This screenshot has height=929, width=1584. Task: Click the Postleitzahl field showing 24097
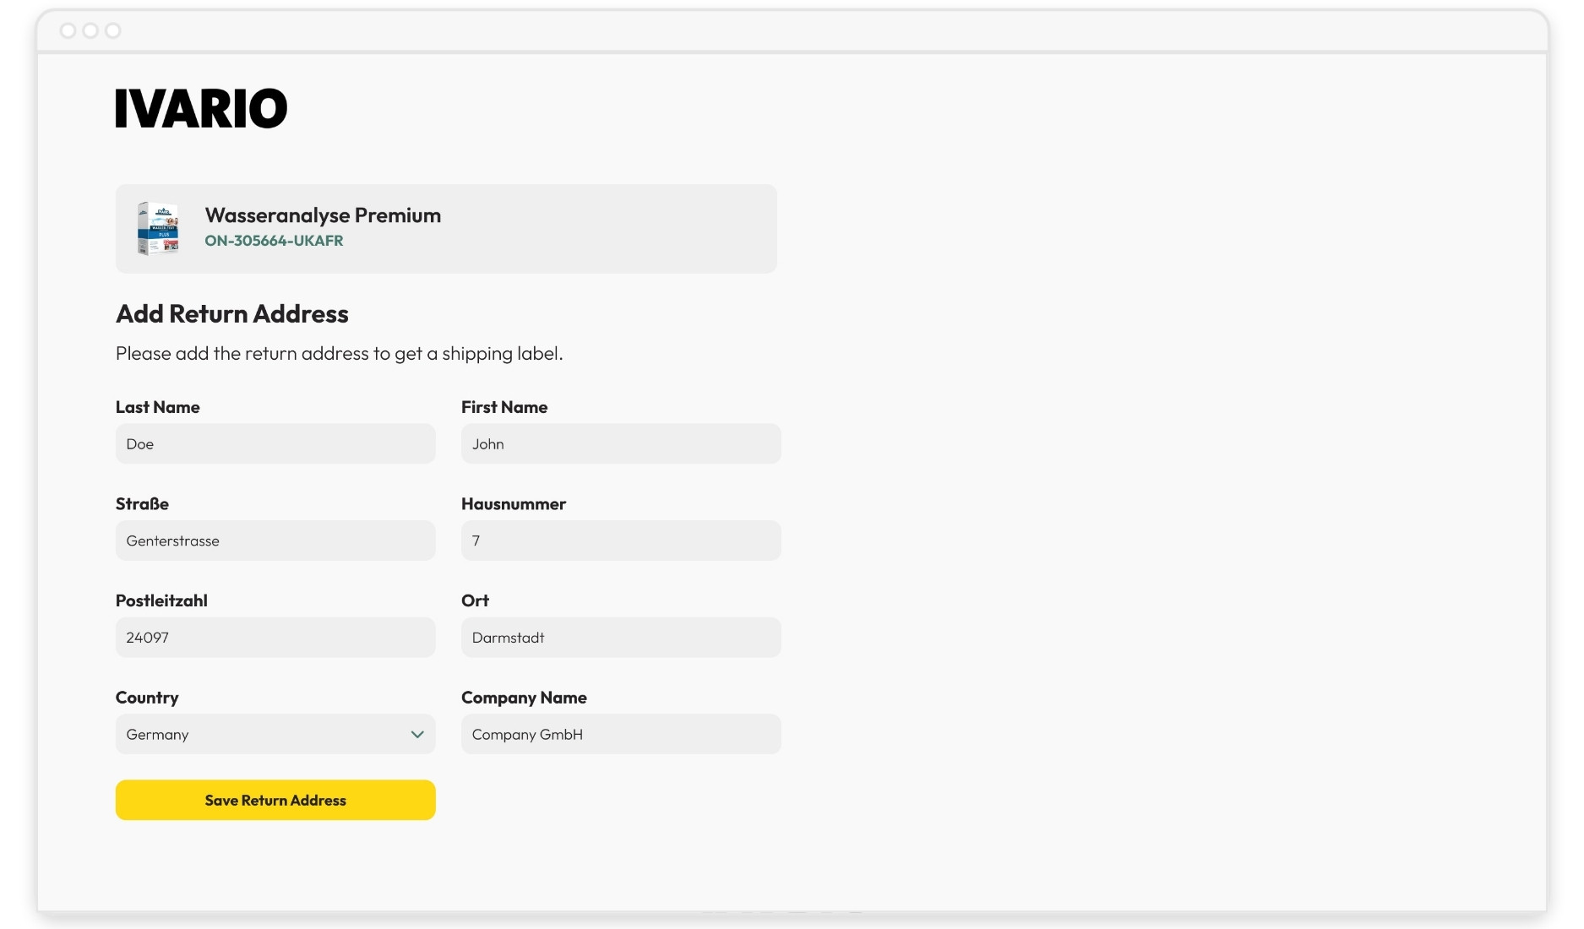[x=275, y=638]
